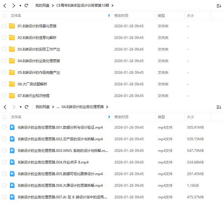Select all files via upper header checkbox
Viewport: 223px width, 203px height.
(4, 15)
